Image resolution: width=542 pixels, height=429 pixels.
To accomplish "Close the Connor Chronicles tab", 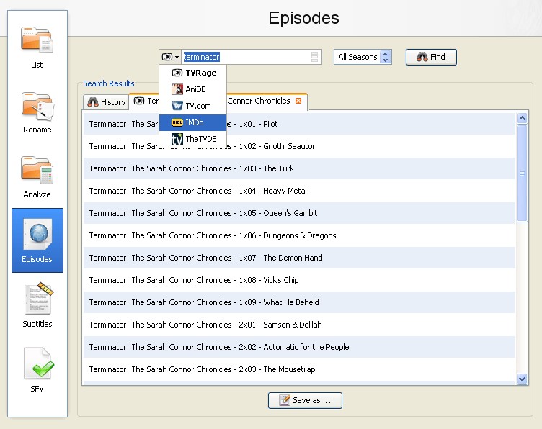I will (x=298, y=101).
